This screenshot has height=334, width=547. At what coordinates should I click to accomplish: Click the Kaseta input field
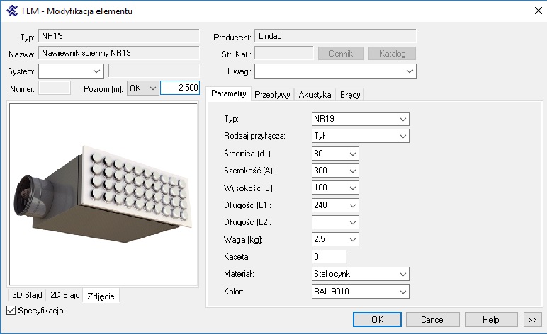329,257
